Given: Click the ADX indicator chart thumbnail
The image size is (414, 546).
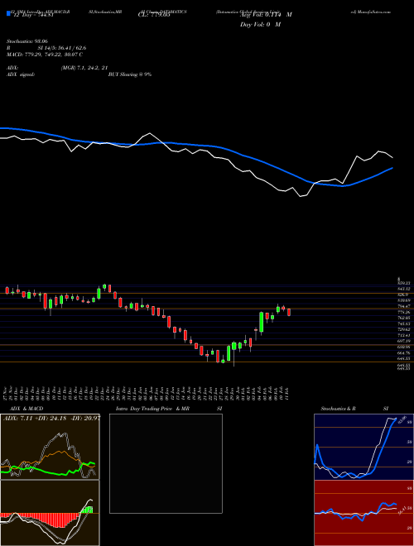Looking at the screenshot, I should [x=50, y=447].
